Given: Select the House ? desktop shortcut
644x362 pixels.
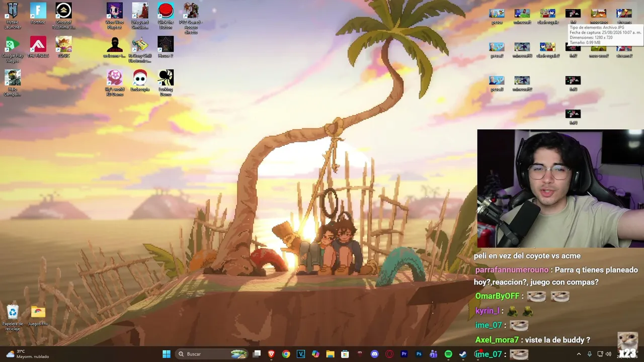Looking at the screenshot, I should coord(166,47).
